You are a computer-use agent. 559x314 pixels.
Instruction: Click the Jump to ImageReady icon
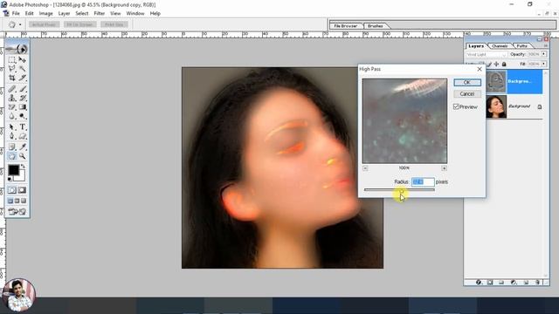click(x=17, y=212)
